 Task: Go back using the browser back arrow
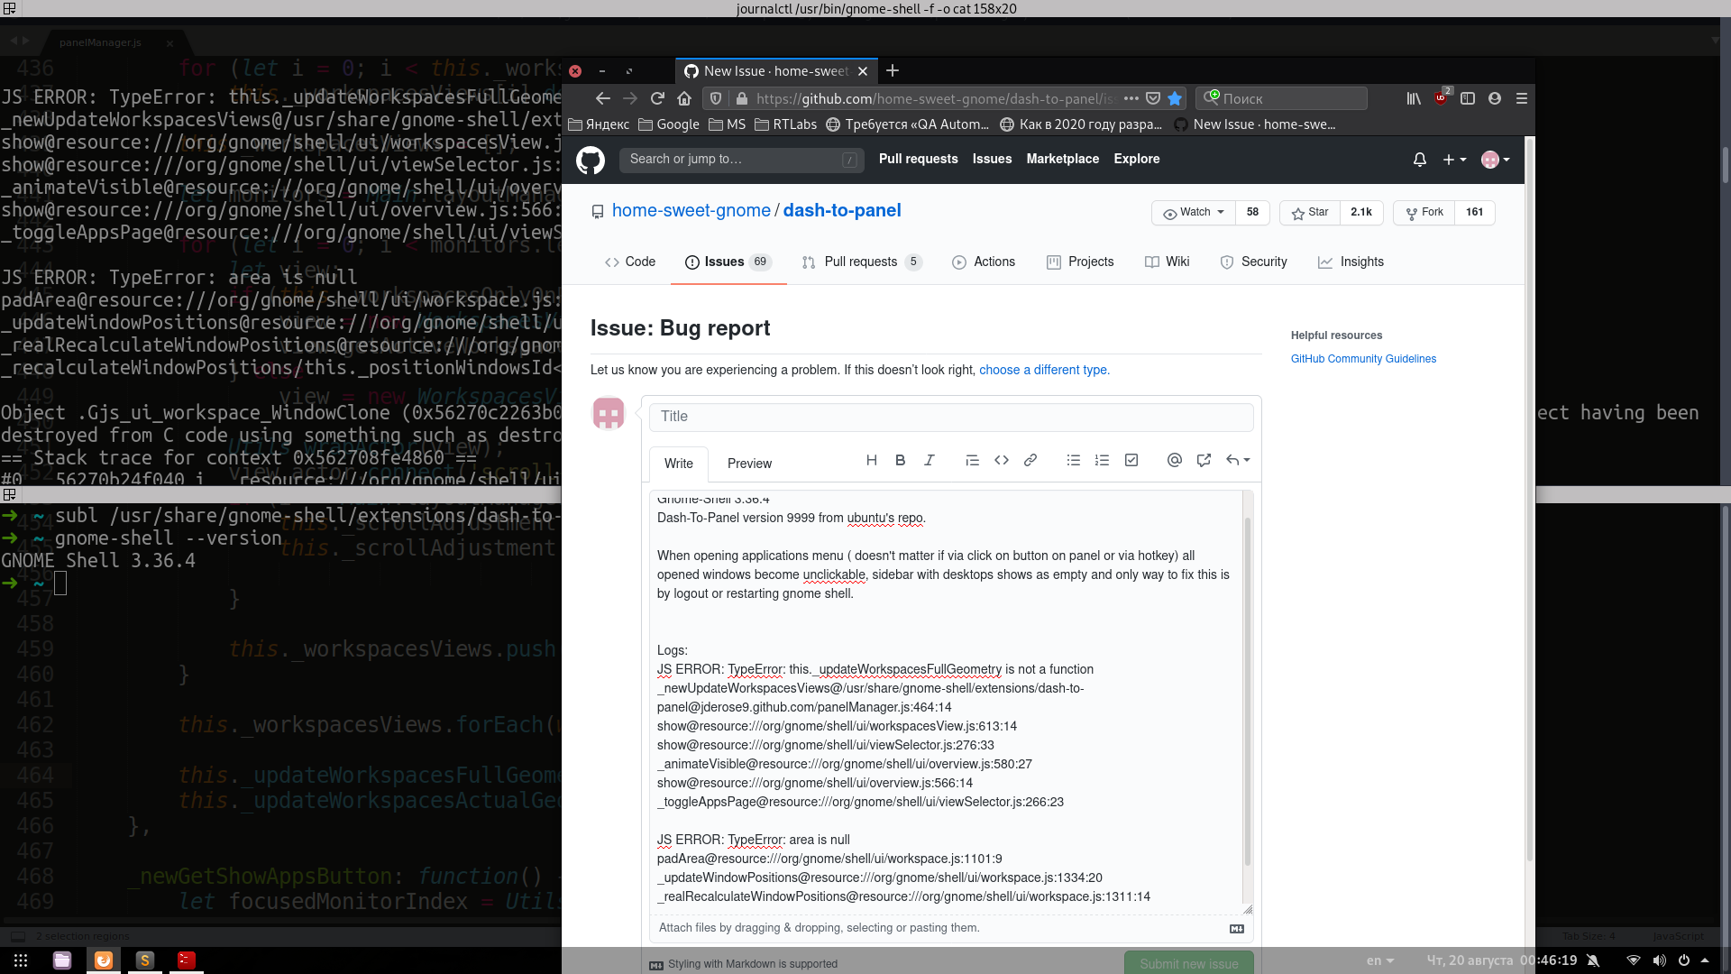click(603, 98)
